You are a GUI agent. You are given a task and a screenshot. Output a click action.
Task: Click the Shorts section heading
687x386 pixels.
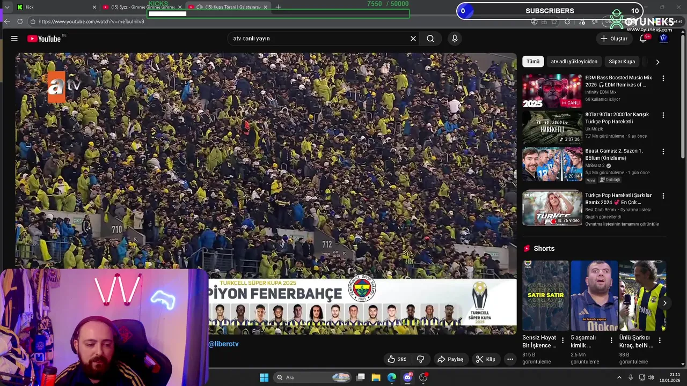point(544,249)
